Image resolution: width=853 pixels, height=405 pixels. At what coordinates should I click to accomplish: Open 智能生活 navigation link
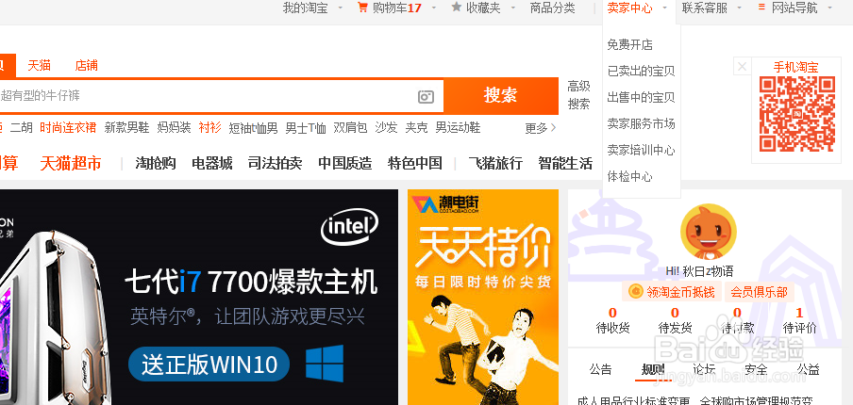pyautogui.click(x=565, y=163)
